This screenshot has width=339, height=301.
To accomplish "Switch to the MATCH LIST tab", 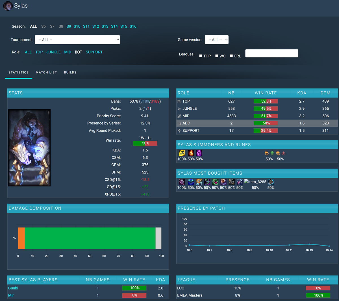I will coord(46,72).
